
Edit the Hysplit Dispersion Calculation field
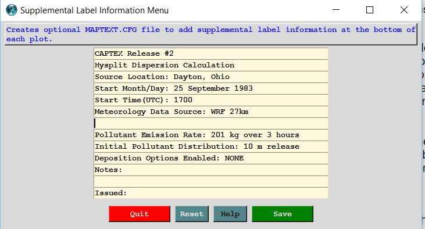click(211, 65)
